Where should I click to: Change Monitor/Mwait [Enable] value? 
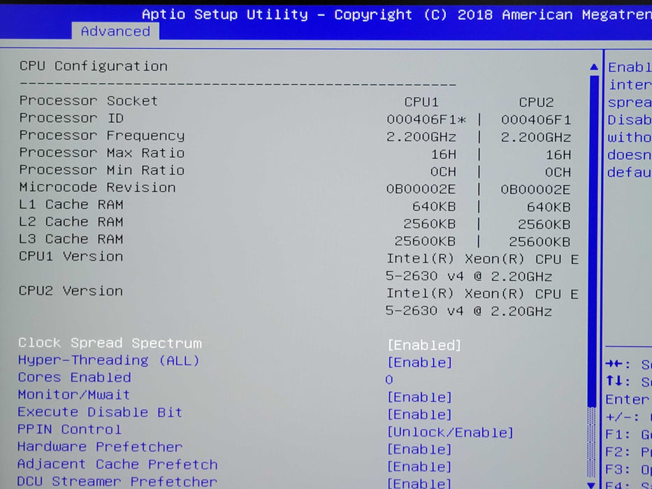[419, 397]
